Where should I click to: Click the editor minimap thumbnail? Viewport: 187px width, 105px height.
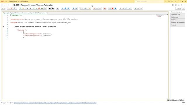point(160,15)
